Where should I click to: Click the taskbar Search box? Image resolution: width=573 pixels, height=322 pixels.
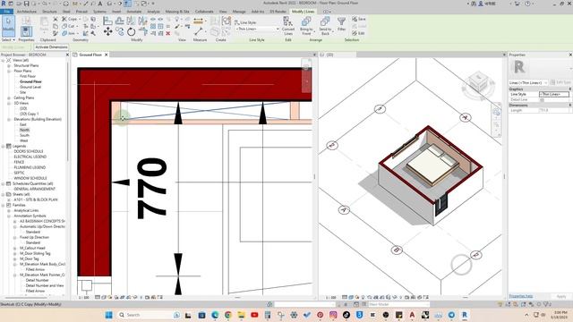pyautogui.click(x=150, y=315)
